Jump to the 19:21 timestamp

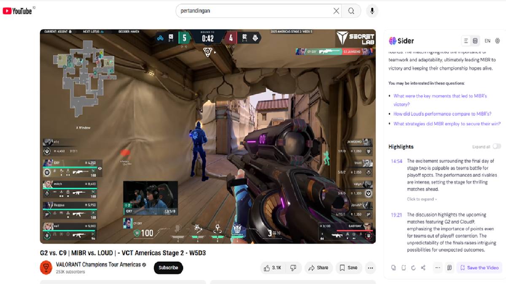coord(396,215)
